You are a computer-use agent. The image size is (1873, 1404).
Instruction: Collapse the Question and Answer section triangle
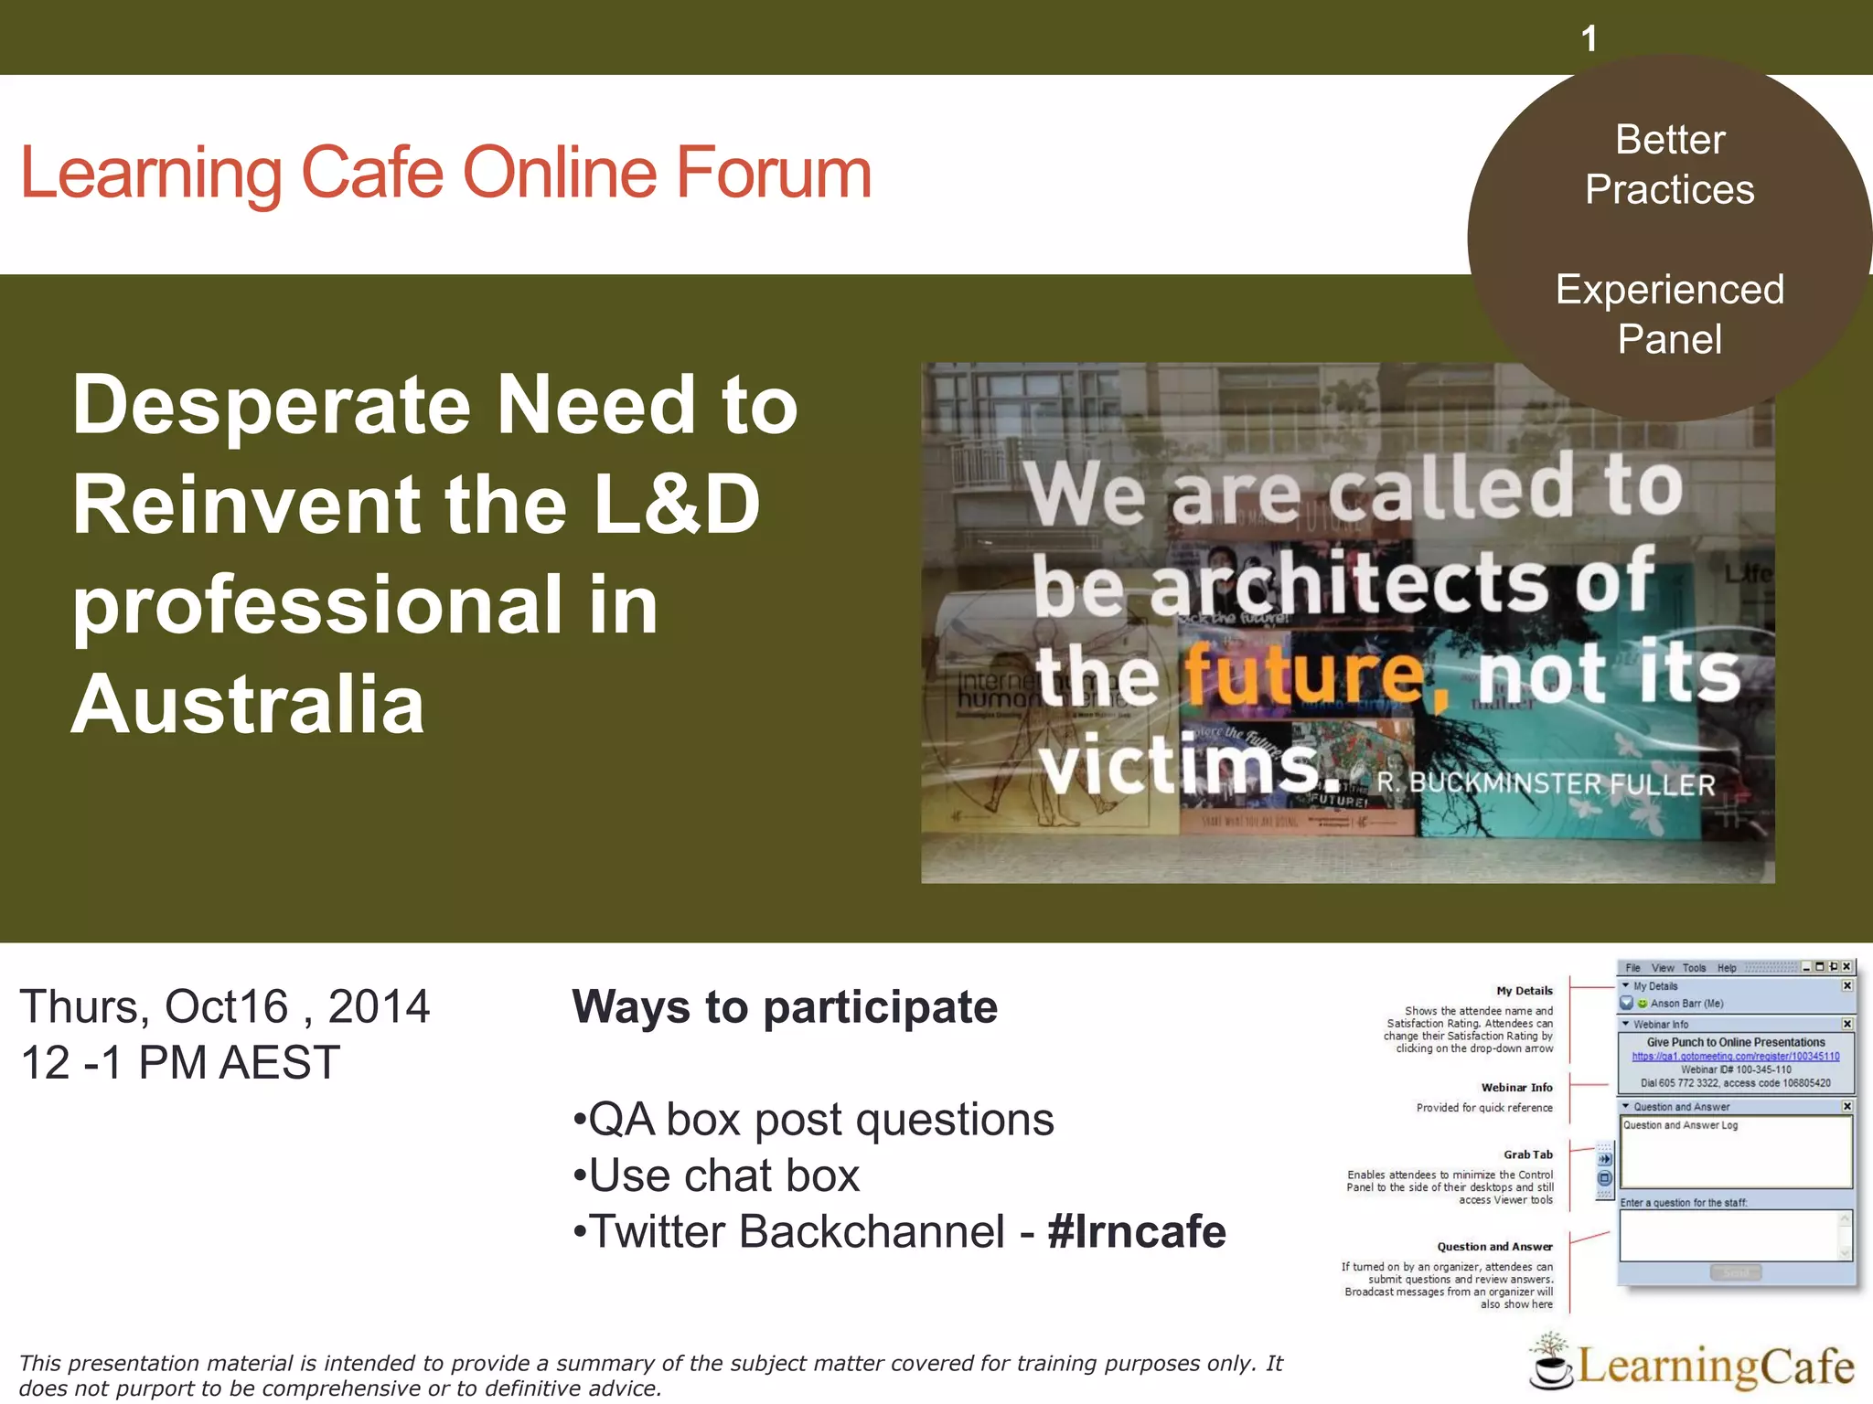[x=1626, y=1107]
